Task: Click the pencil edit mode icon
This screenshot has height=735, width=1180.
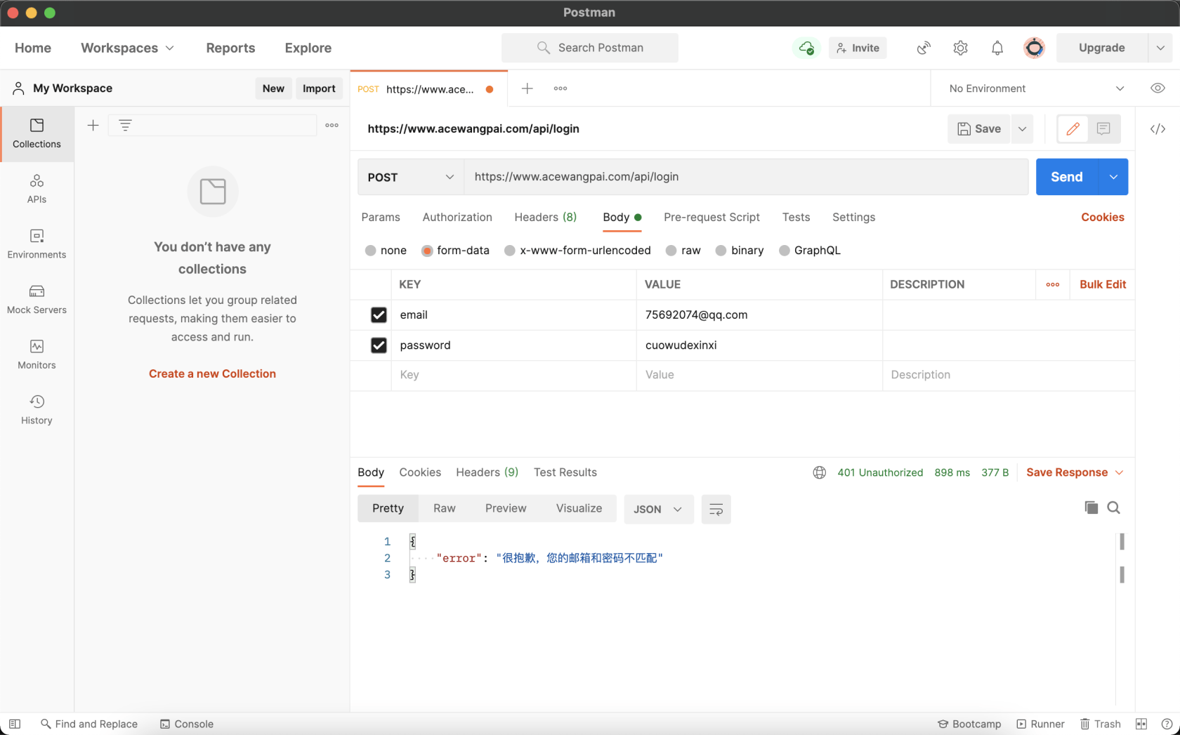Action: tap(1073, 128)
